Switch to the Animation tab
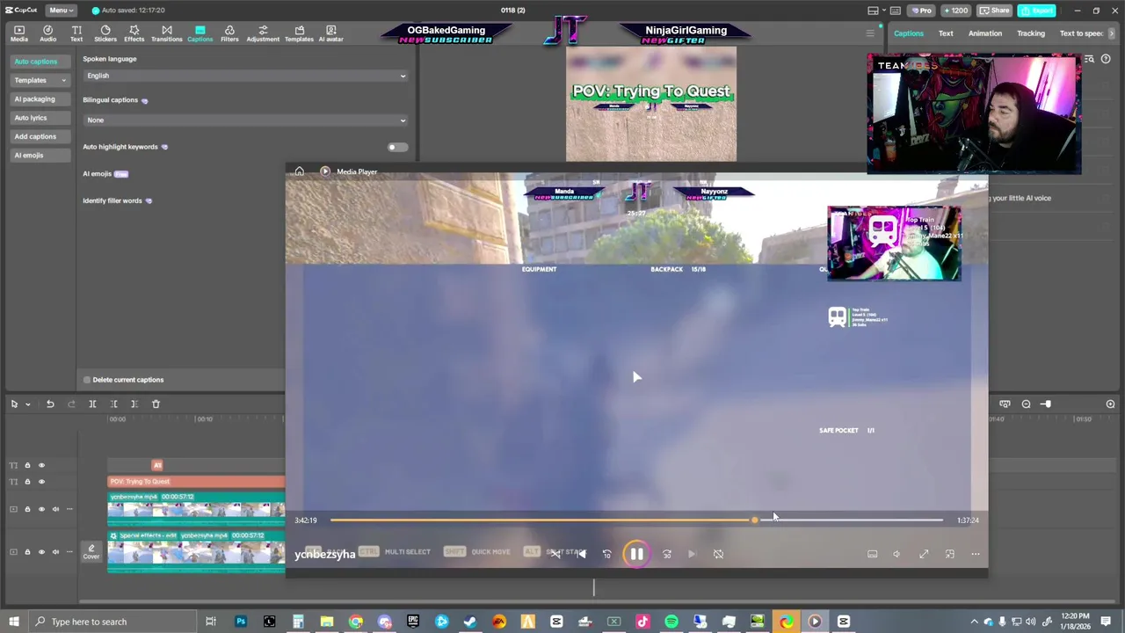Image resolution: width=1125 pixels, height=633 pixels. pos(984,33)
